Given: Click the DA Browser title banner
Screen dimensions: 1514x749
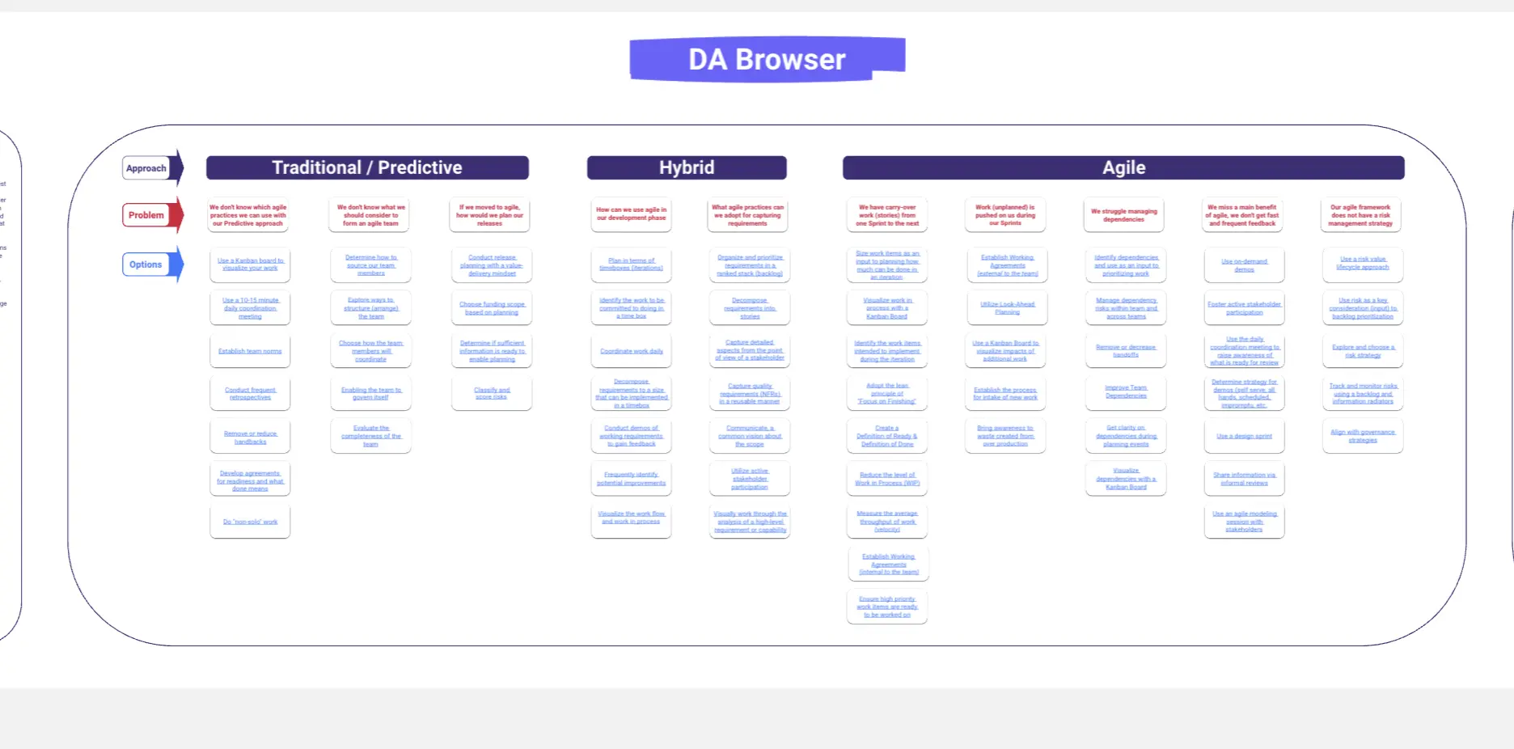Looking at the screenshot, I should [766, 58].
